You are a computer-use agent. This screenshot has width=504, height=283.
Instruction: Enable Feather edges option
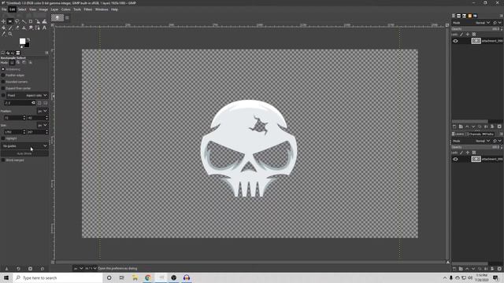pyautogui.click(x=3, y=75)
